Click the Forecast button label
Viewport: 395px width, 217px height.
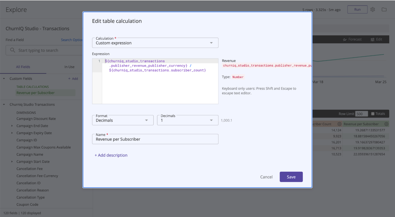click(355, 40)
